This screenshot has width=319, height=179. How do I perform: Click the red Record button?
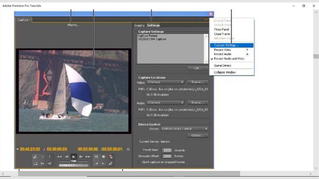tap(111, 157)
